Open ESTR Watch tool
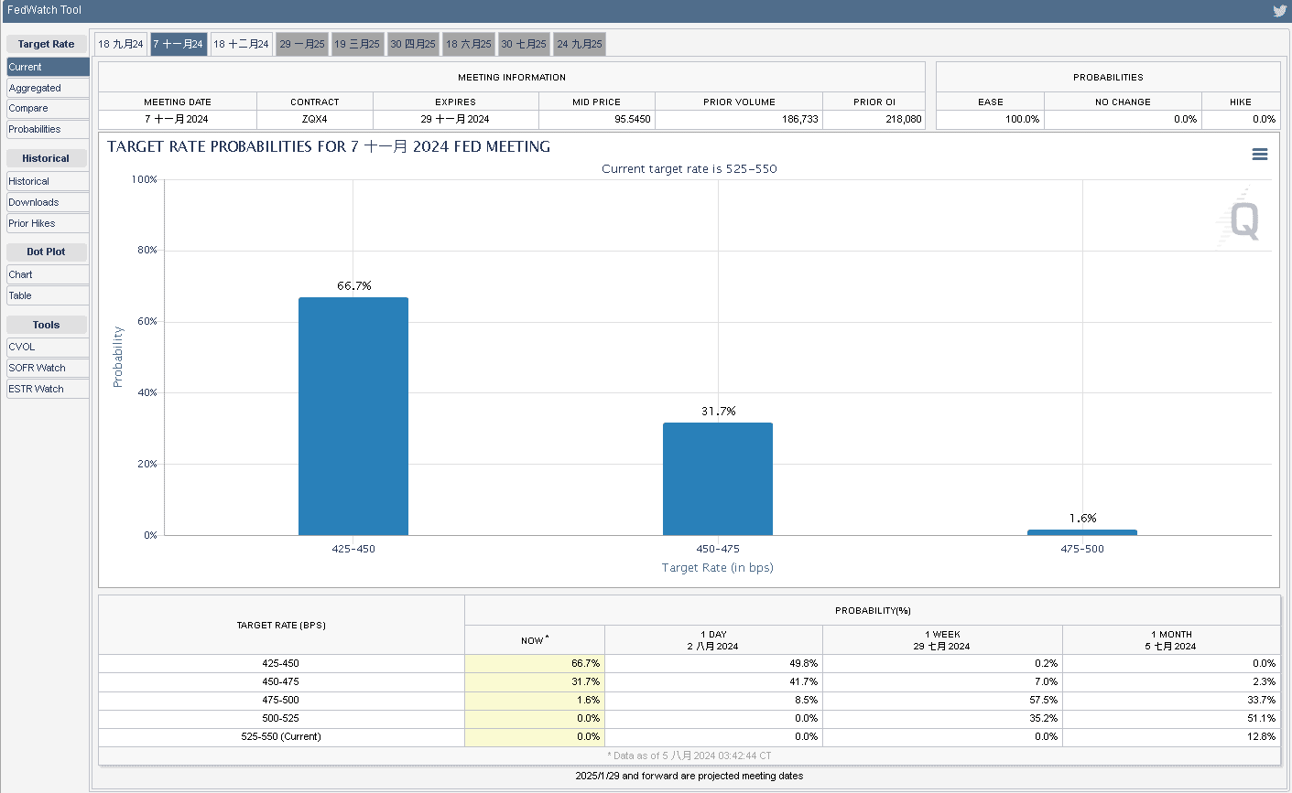The image size is (1292, 793). click(x=48, y=389)
